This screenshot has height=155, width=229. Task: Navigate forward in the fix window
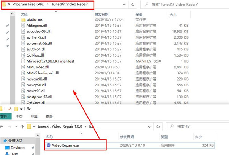(x=10, y=127)
